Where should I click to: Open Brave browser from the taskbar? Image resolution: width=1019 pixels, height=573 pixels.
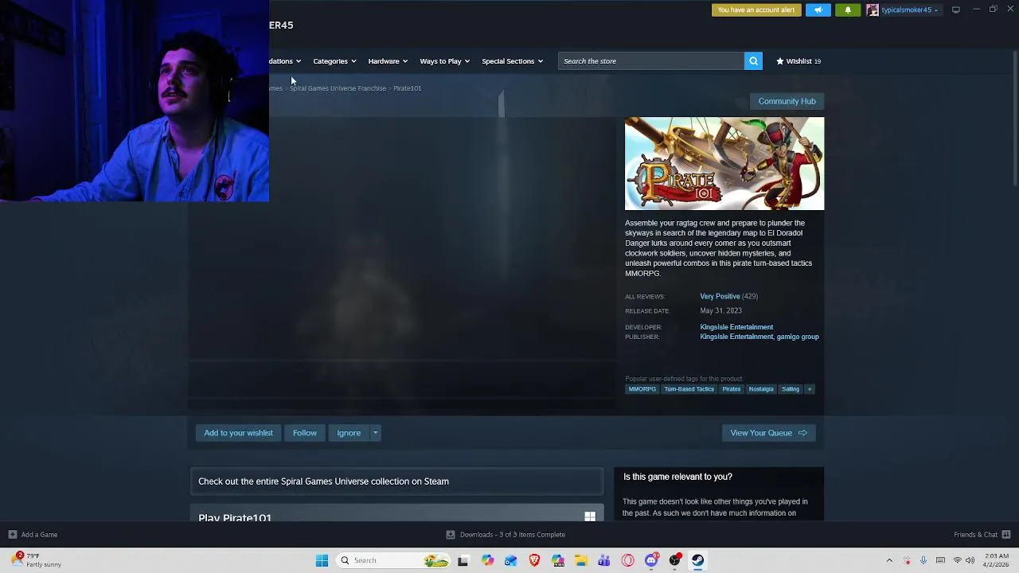534,560
